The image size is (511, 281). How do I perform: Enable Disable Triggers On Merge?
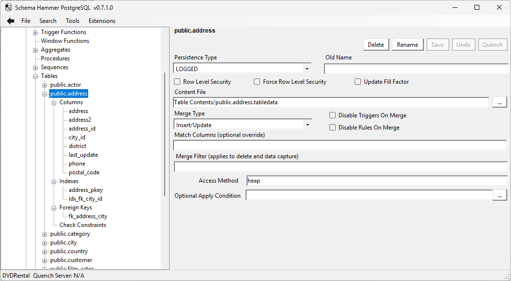(332, 115)
